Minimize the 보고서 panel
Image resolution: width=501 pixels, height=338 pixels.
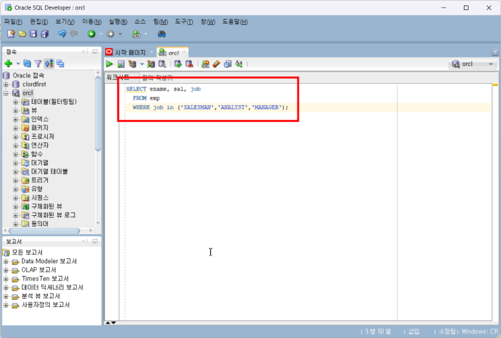tap(95, 241)
